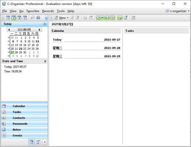Switch to 7-day view icon
Screen dimensions: 191x147
click(25, 18)
